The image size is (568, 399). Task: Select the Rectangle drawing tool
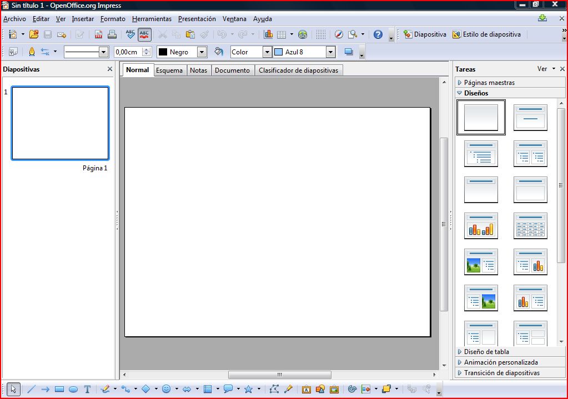59,389
